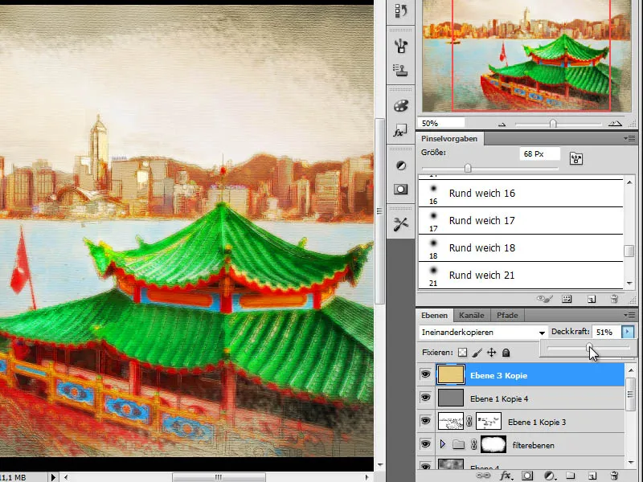
Task: Delete brush via Pinselvorgaben trash icon
Action: click(x=614, y=299)
